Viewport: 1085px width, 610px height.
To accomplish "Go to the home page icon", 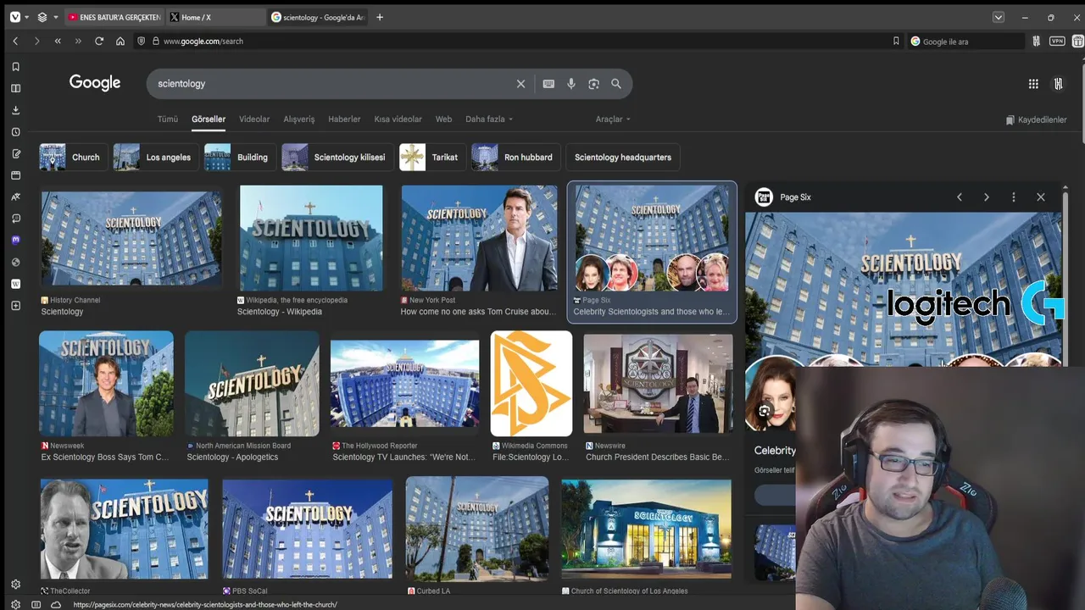I will click(120, 41).
